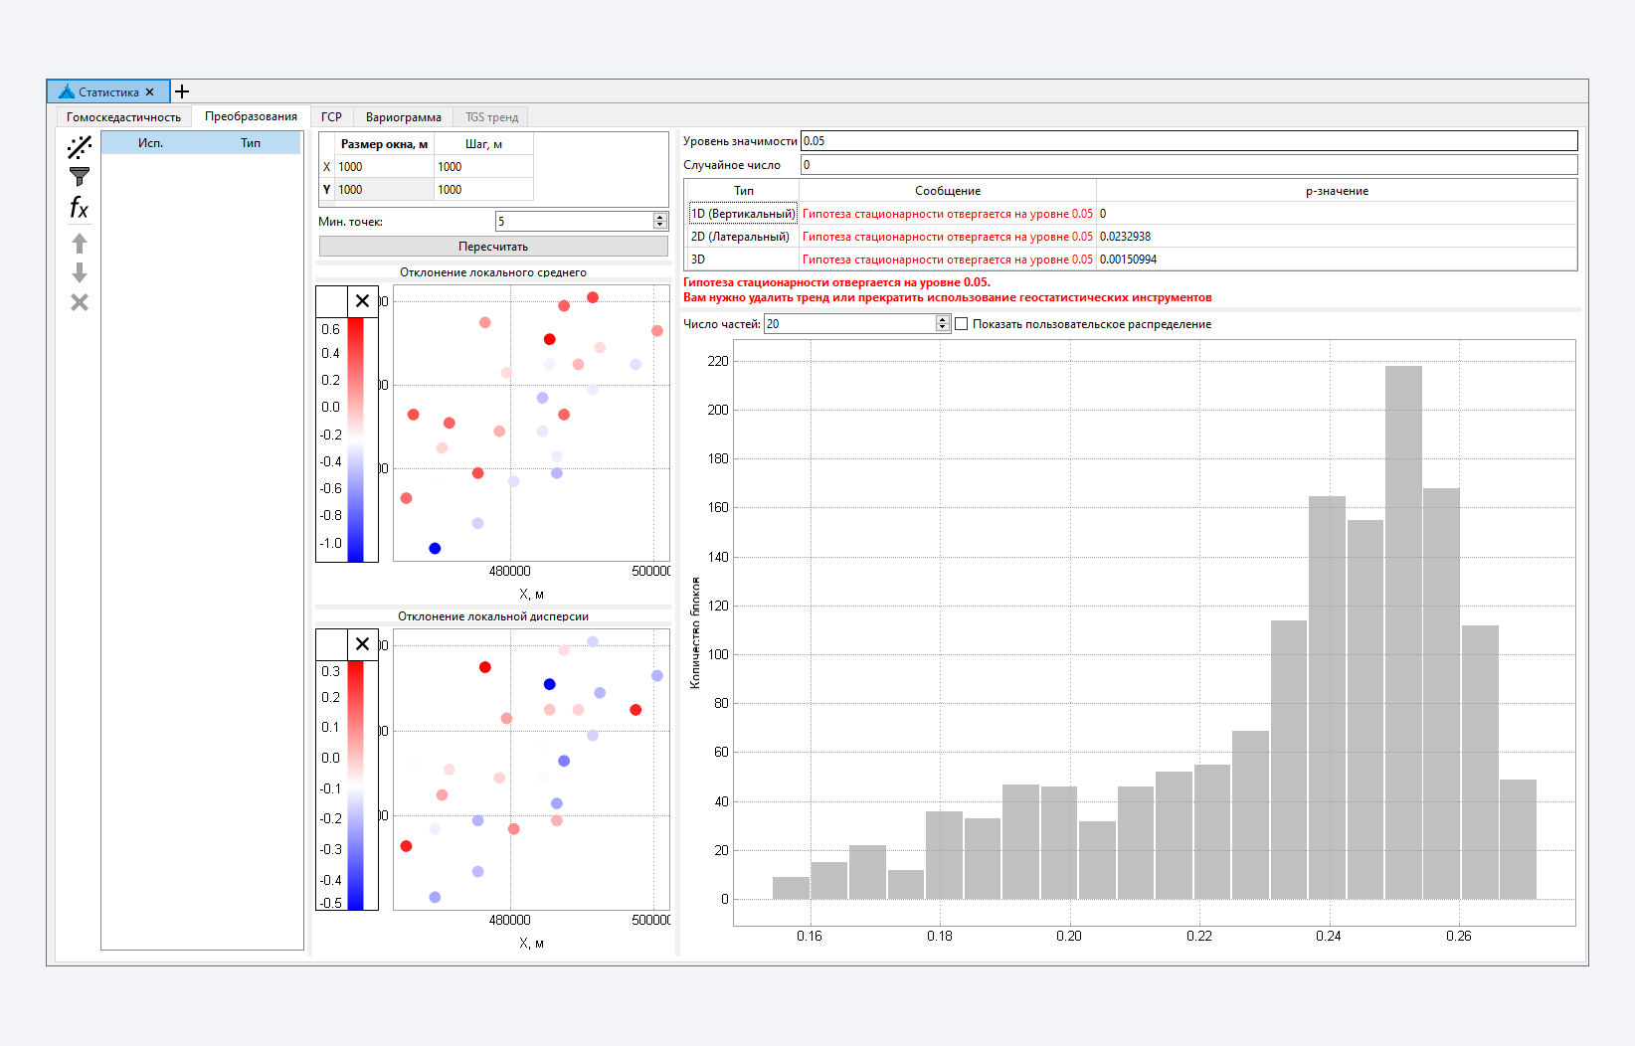Close color legend of local variance plot

tap(362, 644)
